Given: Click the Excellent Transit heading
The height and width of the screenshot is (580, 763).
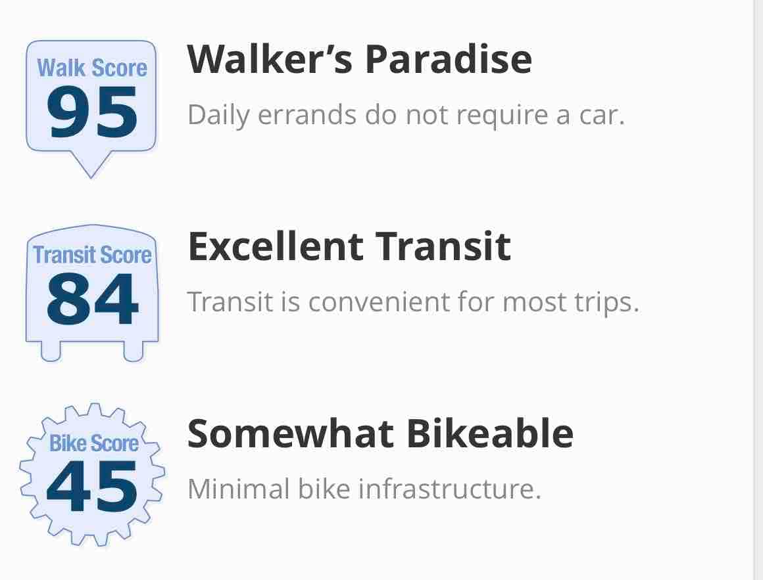Looking at the screenshot, I should pos(349,246).
